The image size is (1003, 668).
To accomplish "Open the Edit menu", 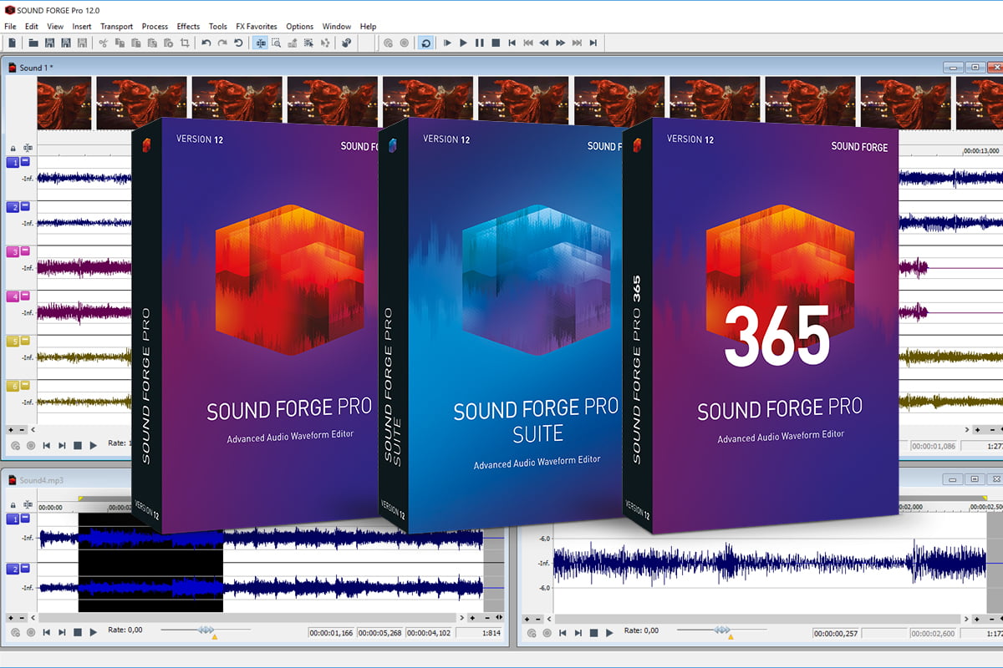I will (32, 27).
